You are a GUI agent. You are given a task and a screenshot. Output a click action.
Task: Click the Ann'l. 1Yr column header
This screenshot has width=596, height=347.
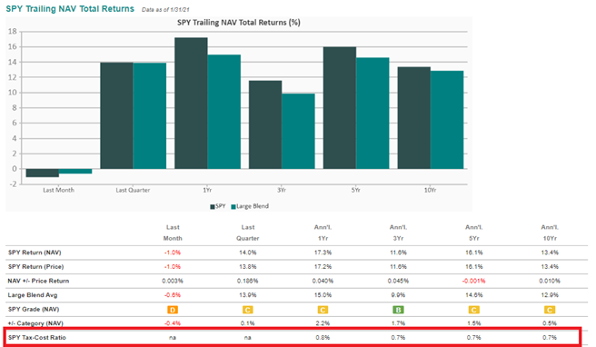tap(323, 233)
